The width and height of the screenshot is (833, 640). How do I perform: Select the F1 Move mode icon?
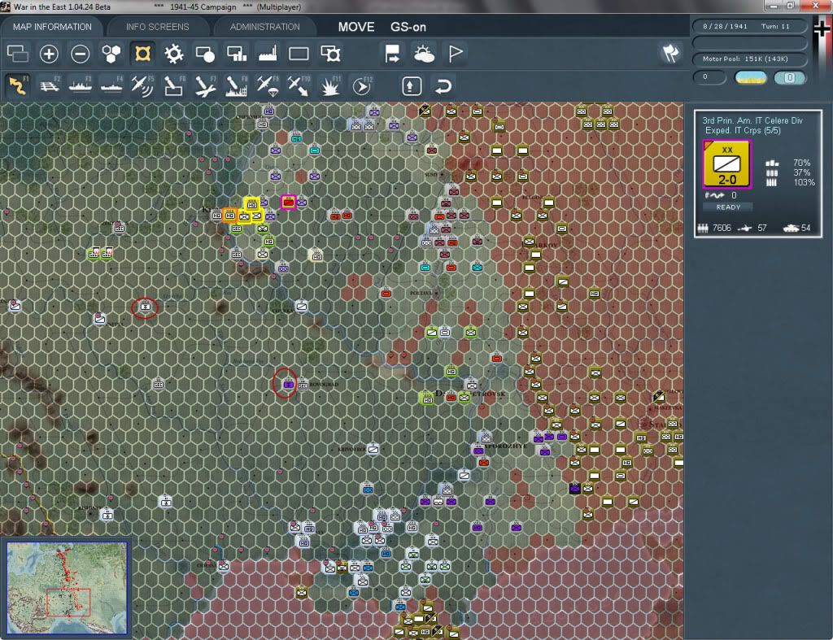(x=18, y=85)
